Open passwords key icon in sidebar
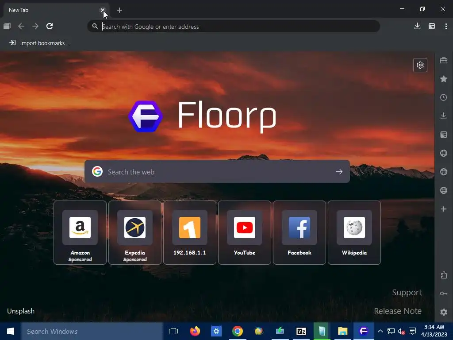This screenshot has width=453, height=340. (x=444, y=294)
